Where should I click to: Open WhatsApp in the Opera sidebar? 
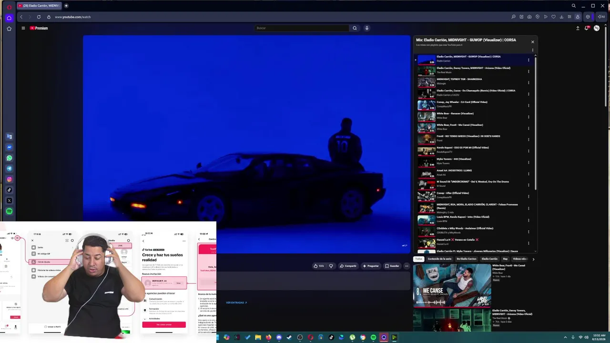[x=9, y=158]
